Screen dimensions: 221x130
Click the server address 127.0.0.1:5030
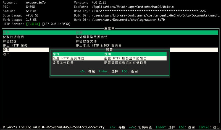56,24
